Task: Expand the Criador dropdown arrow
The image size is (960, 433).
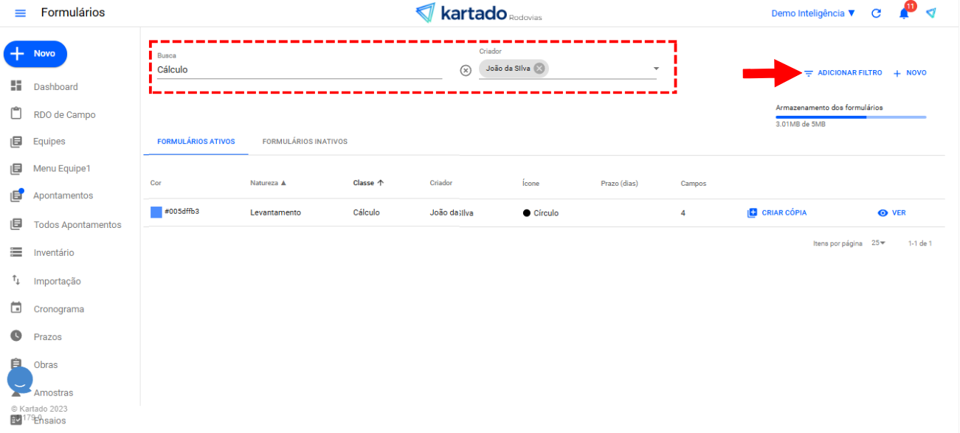Action: pos(656,69)
